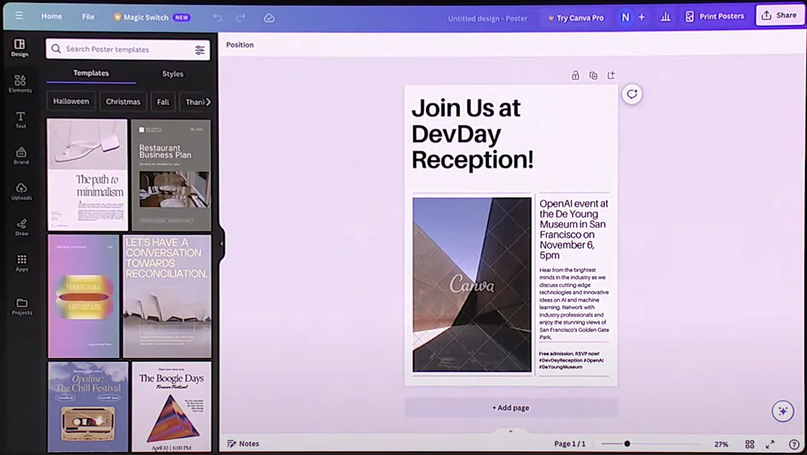Expand the page thumbnails chevron at bottom
This screenshot has height=455, width=807.
click(511, 431)
